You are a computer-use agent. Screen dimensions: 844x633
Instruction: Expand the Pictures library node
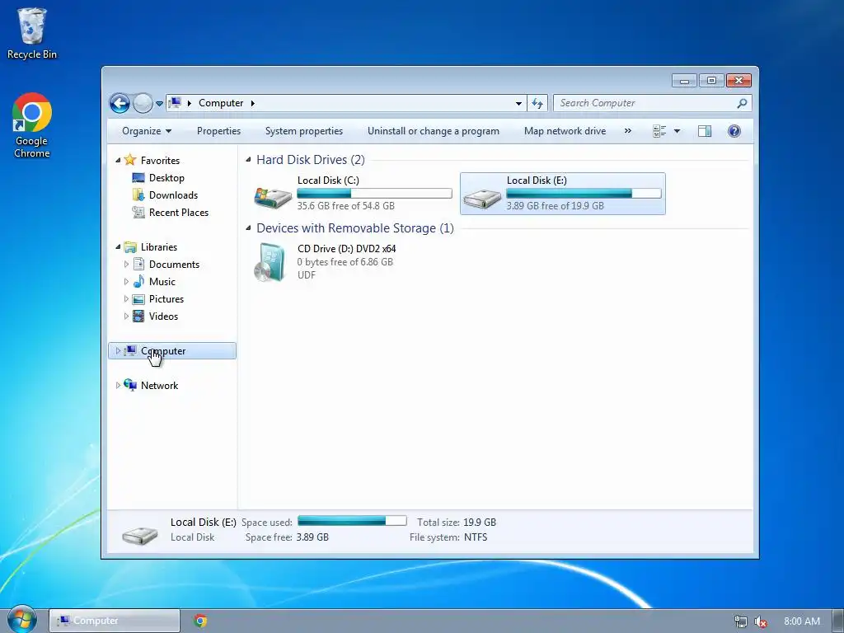click(x=126, y=298)
